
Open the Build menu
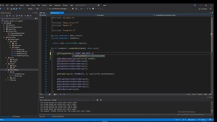[x=27, y=5]
